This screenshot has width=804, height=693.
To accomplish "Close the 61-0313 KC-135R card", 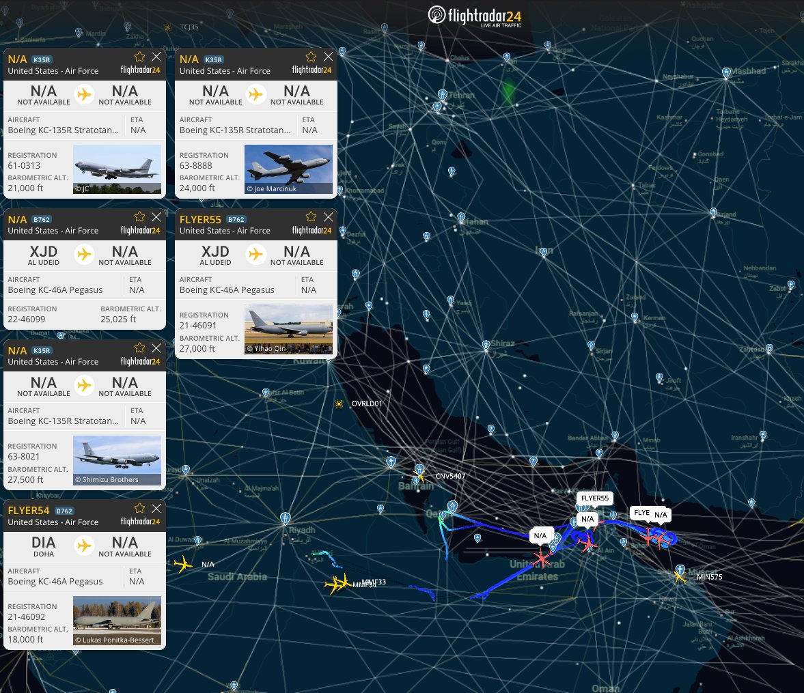I will 156,57.
